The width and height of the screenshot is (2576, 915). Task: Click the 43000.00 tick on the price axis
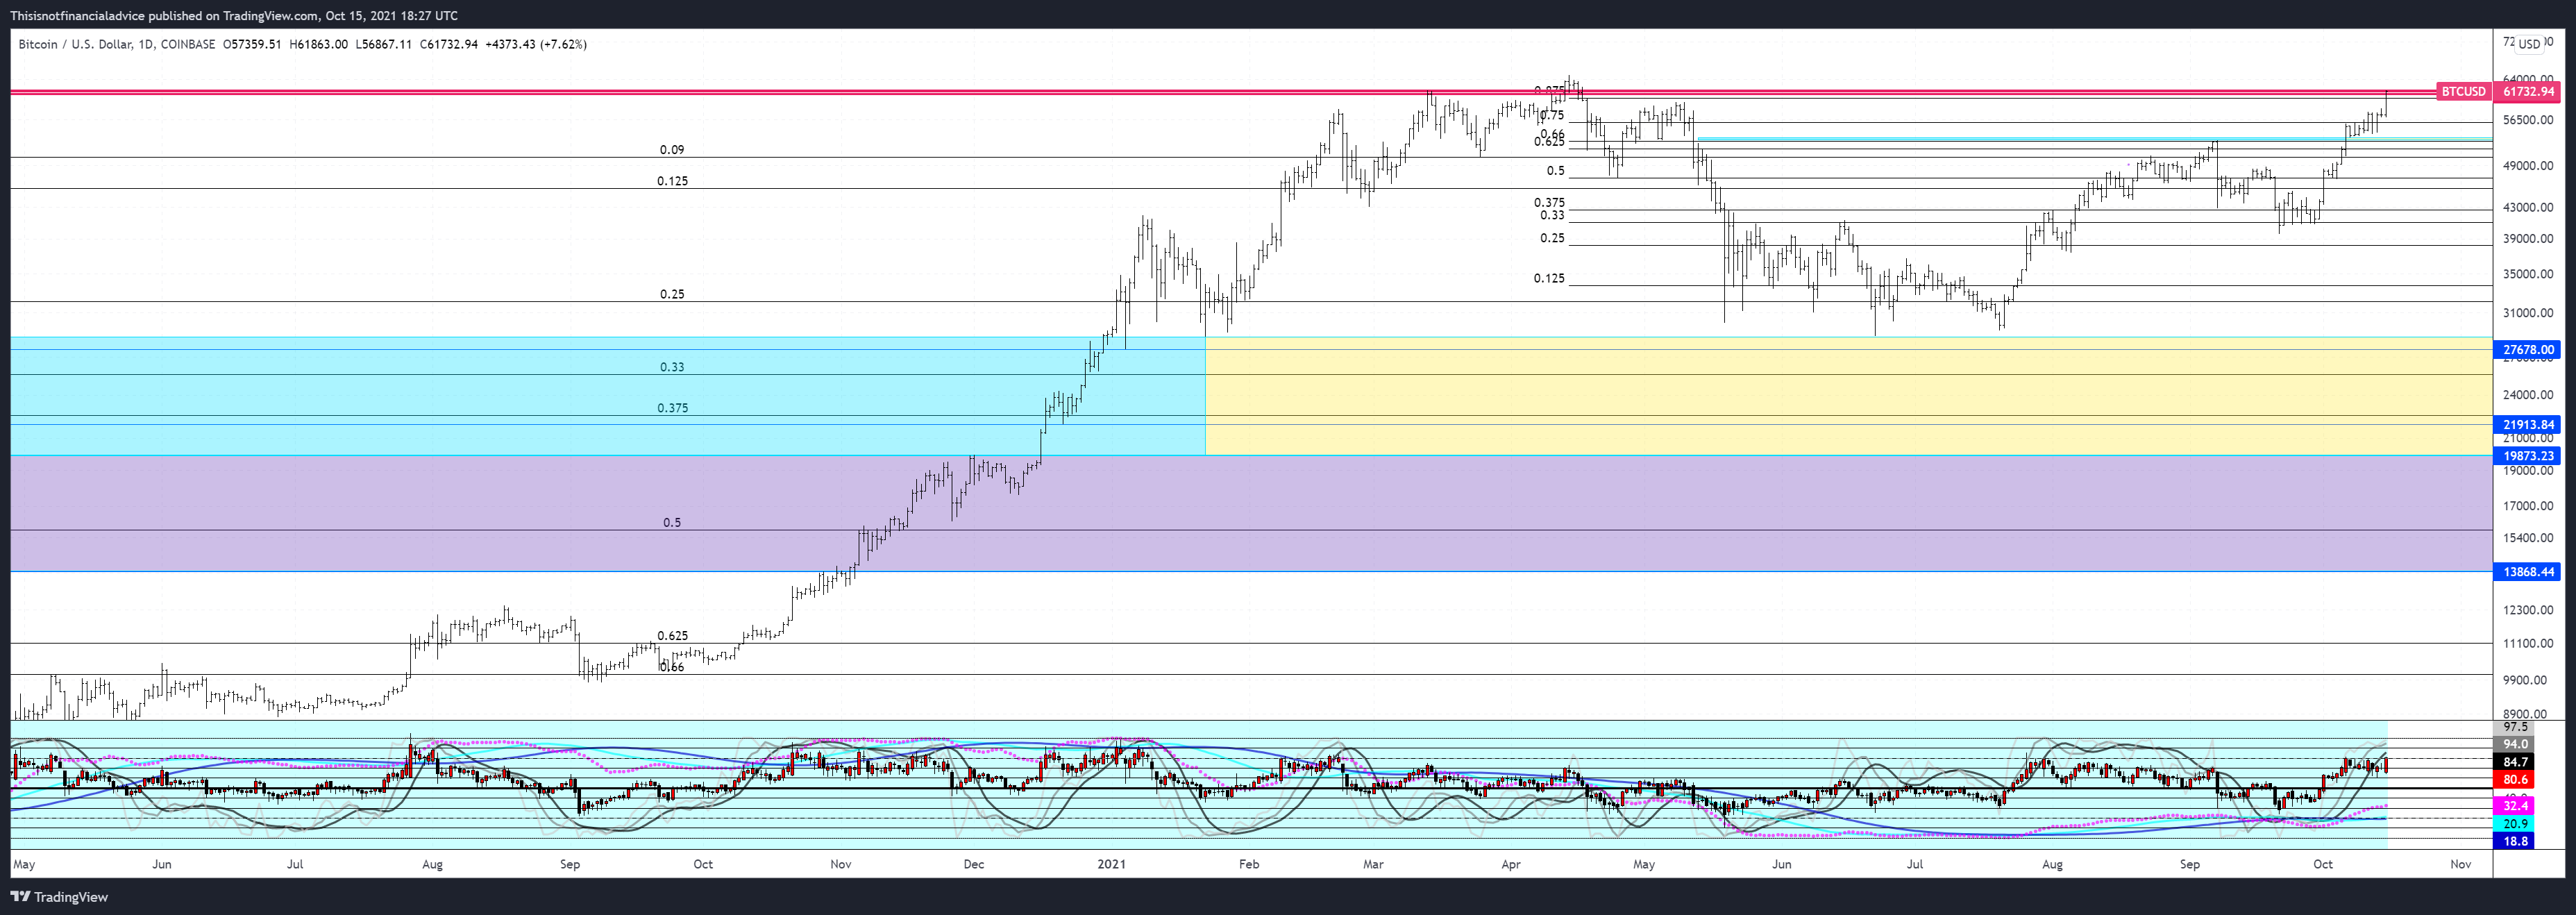point(2528,208)
